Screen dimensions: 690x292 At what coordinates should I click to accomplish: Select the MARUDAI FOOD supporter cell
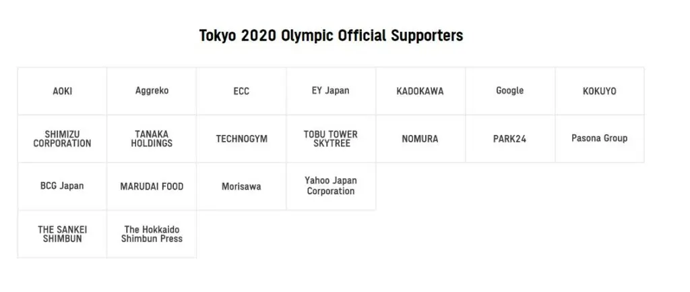point(152,186)
